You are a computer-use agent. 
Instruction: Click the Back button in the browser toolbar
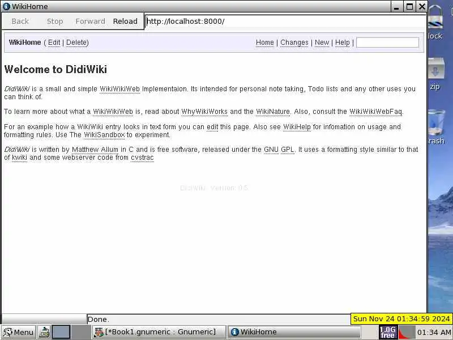(x=20, y=22)
